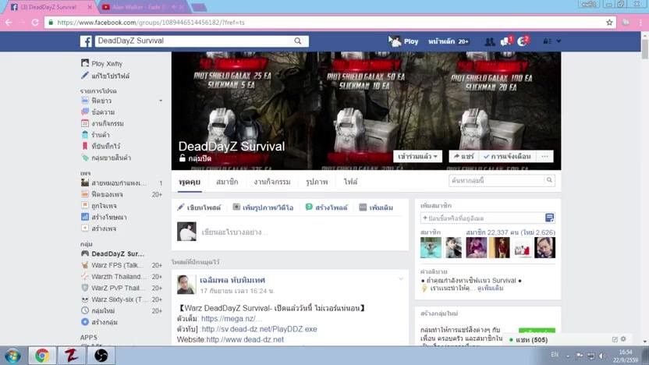This screenshot has height=365, width=649.
Task: Click the Chrome address bar URL
Action: 151,23
